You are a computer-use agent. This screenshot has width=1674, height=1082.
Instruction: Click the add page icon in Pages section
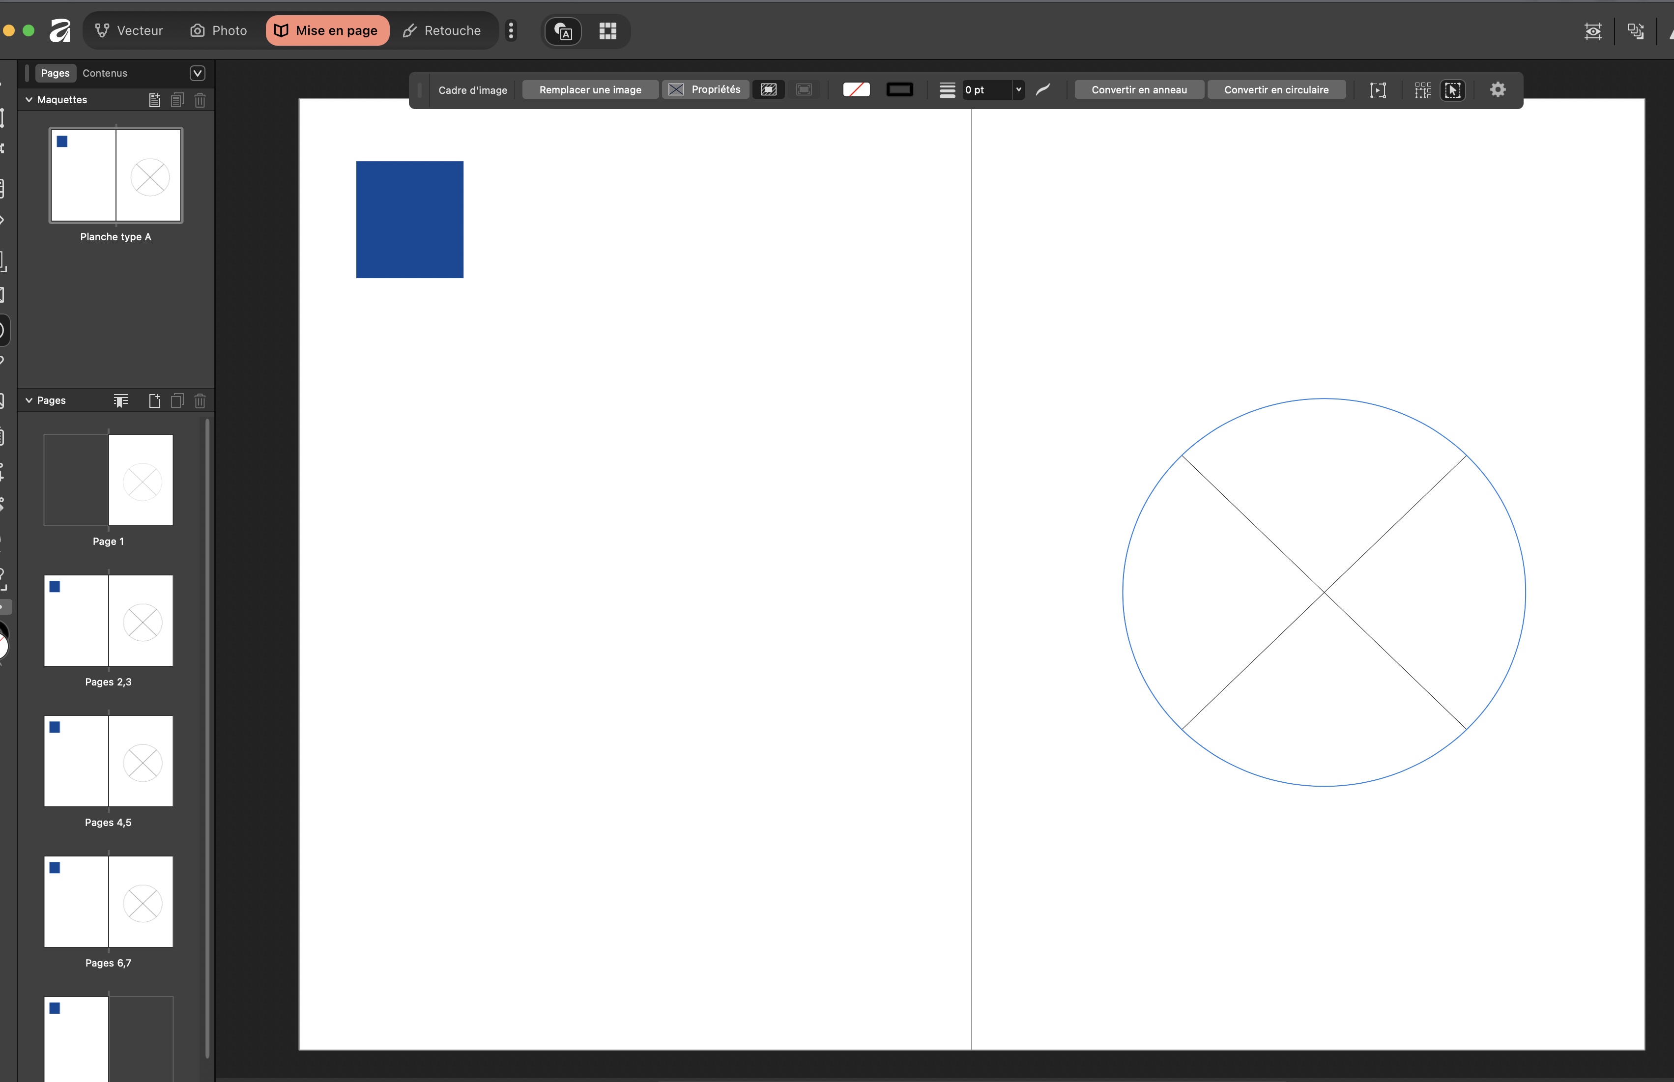tap(155, 400)
